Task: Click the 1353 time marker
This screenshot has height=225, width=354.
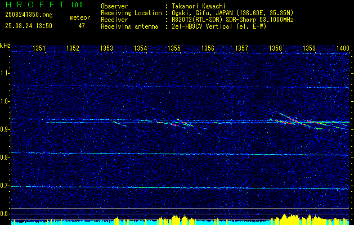Action: (x=106, y=48)
